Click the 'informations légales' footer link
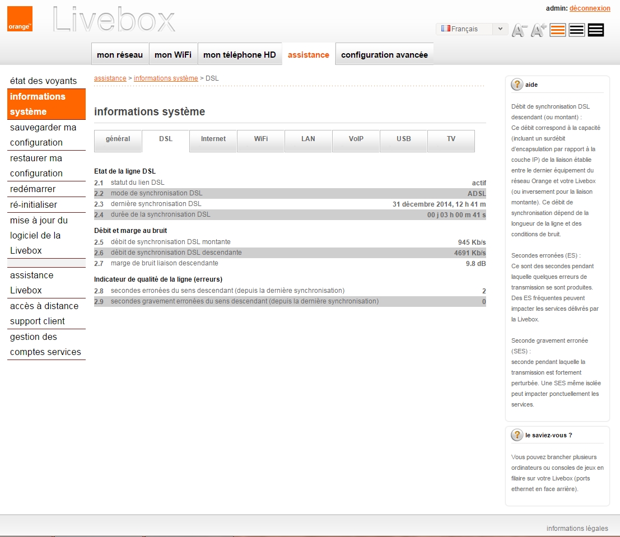 (x=577, y=528)
